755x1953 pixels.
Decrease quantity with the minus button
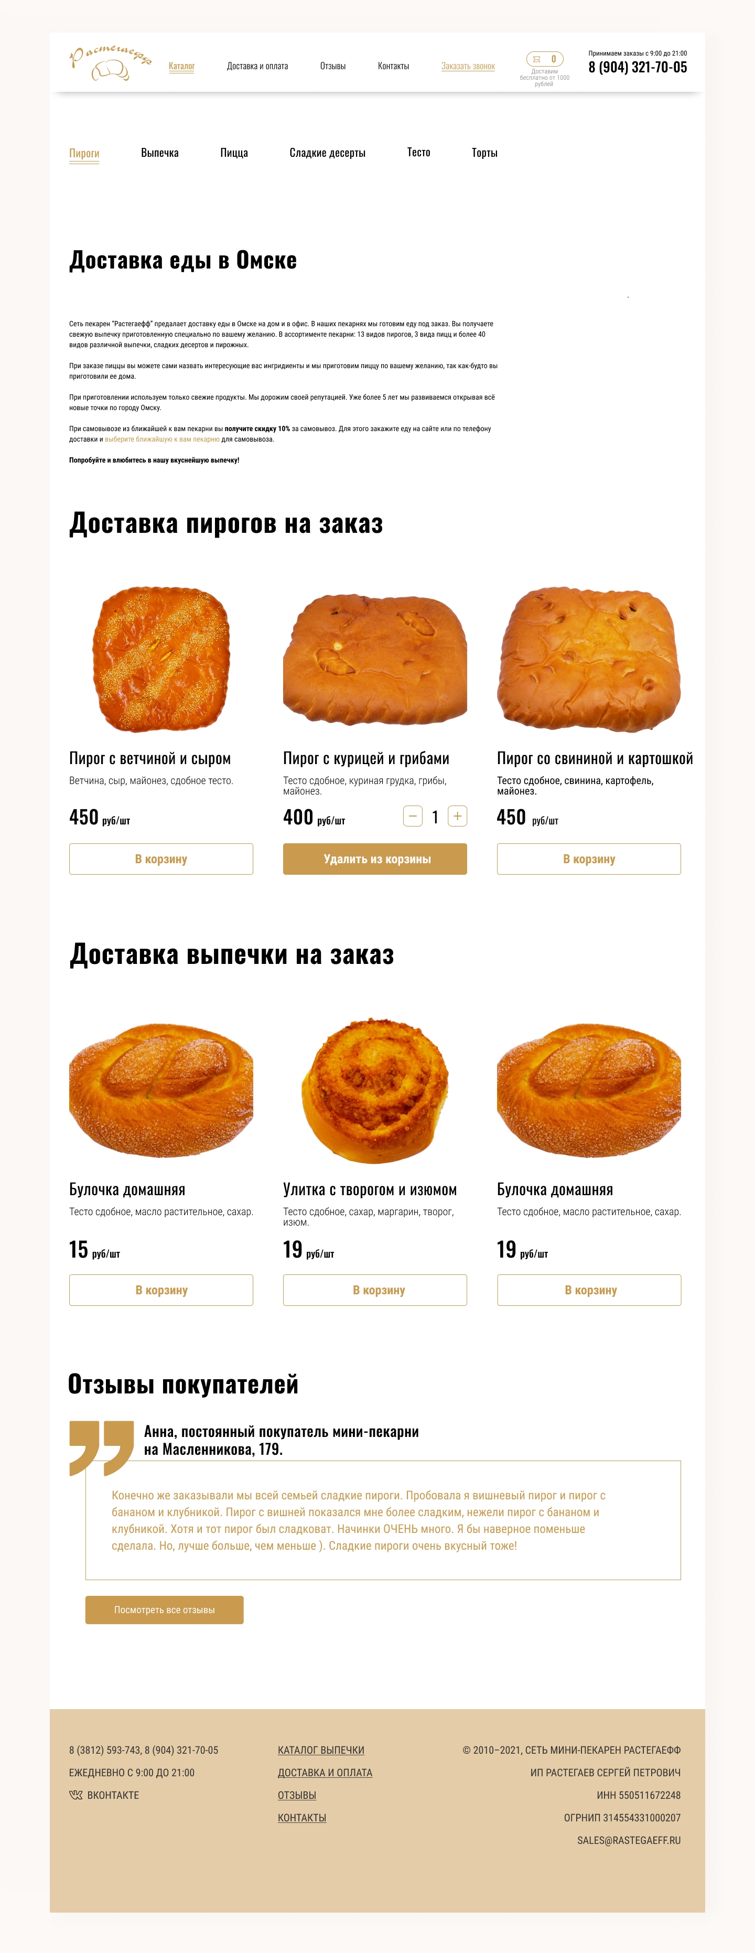413,817
